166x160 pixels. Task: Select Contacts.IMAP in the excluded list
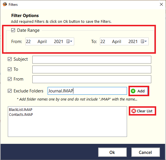coord(21,114)
